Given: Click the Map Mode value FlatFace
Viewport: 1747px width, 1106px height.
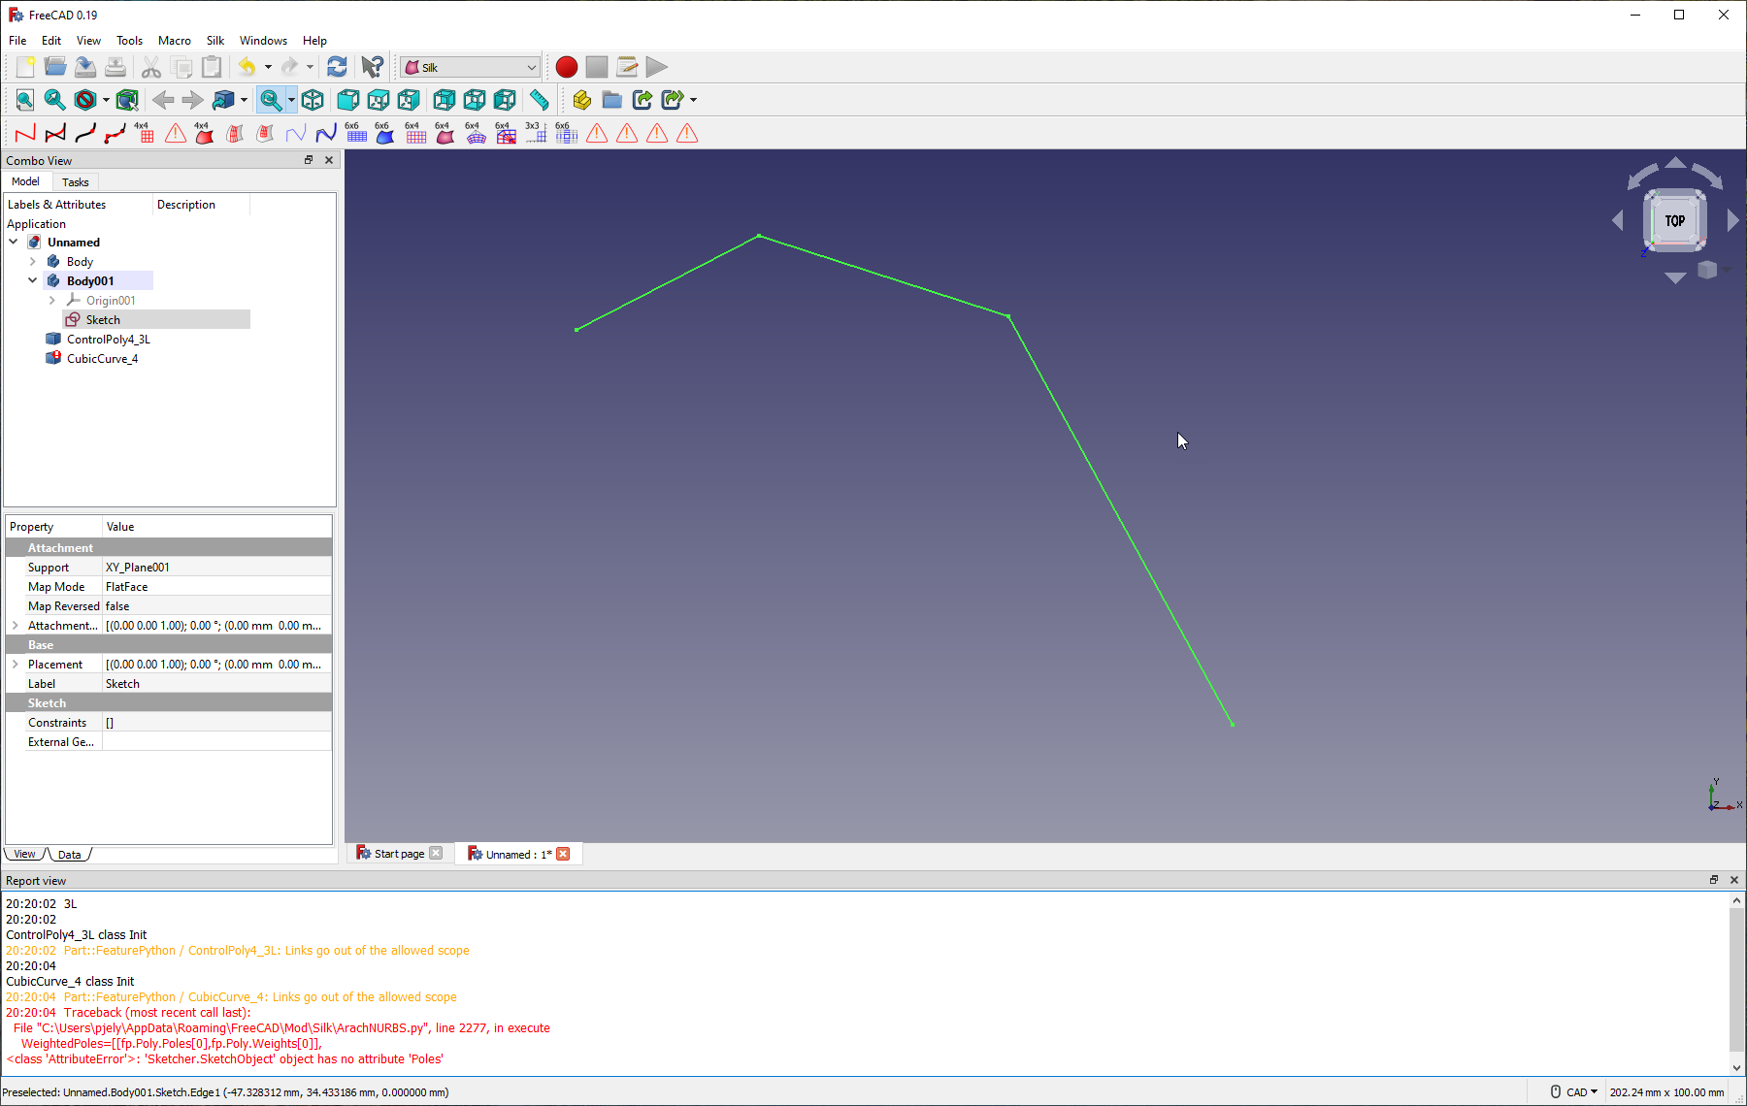Looking at the screenshot, I should pos(216,586).
